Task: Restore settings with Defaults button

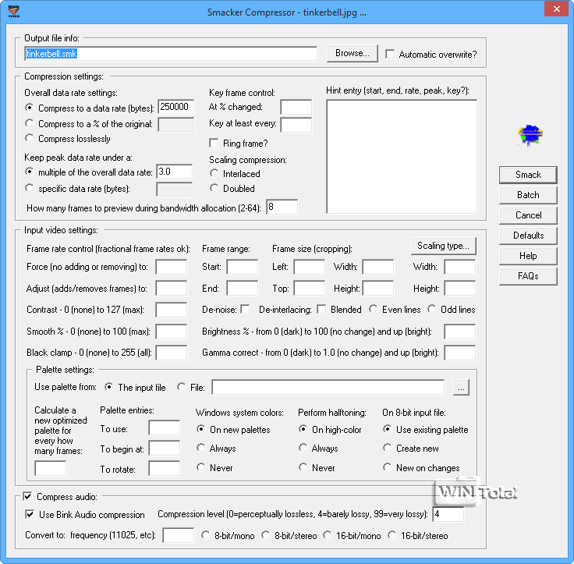Action: (x=528, y=236)
